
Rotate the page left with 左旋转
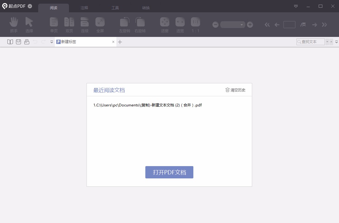coord(124,25)
